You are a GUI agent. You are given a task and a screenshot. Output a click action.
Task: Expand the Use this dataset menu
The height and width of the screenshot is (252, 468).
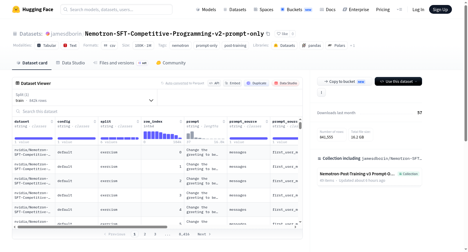coord(398,81)
